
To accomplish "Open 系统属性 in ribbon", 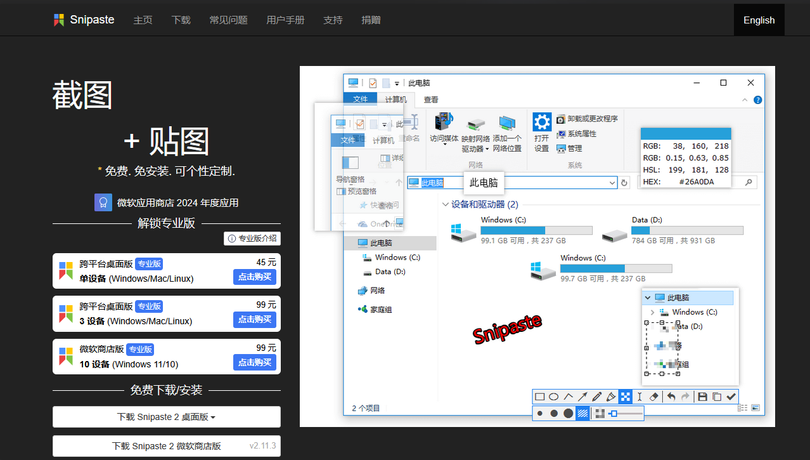I will coord(577,134).
